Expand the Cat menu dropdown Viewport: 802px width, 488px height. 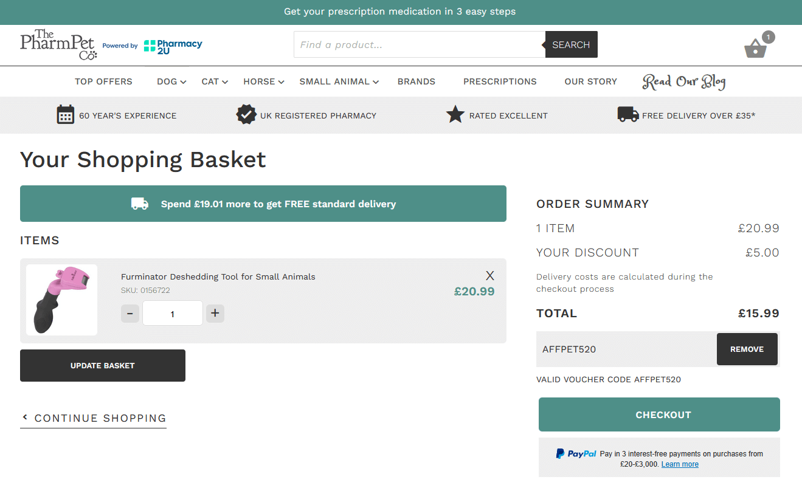[x=215, y=81]
